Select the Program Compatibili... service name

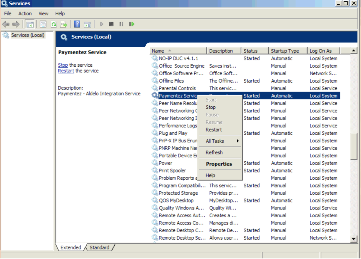point(182,185)
